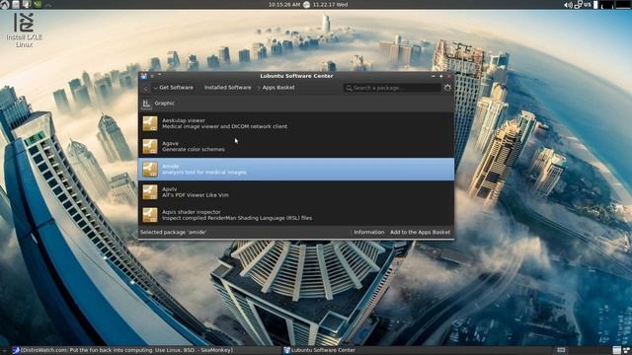632x355 pixels.
Task: Open the workspace pager in bottom panel
Action: [617, 351]
